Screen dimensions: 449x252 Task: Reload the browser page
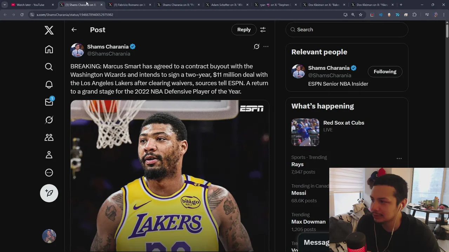tap(22, 15)
